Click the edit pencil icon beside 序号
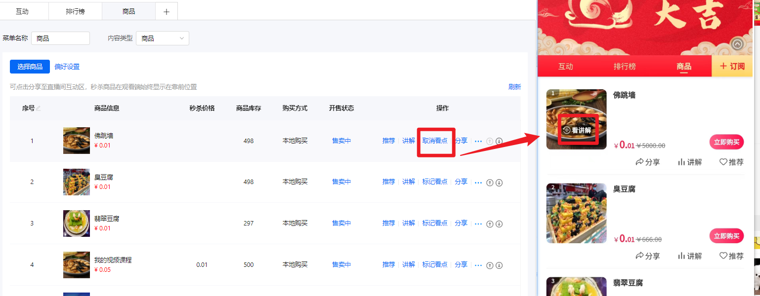This screenshot has height=296, width=760. (39, 109)
